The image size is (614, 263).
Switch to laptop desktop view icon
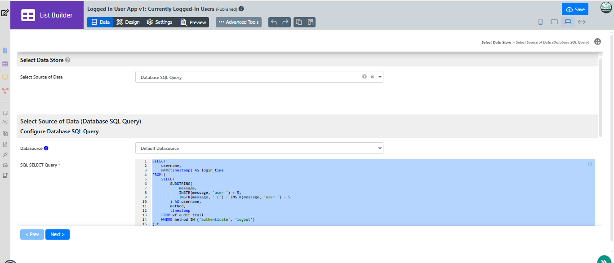coord(568,22)
